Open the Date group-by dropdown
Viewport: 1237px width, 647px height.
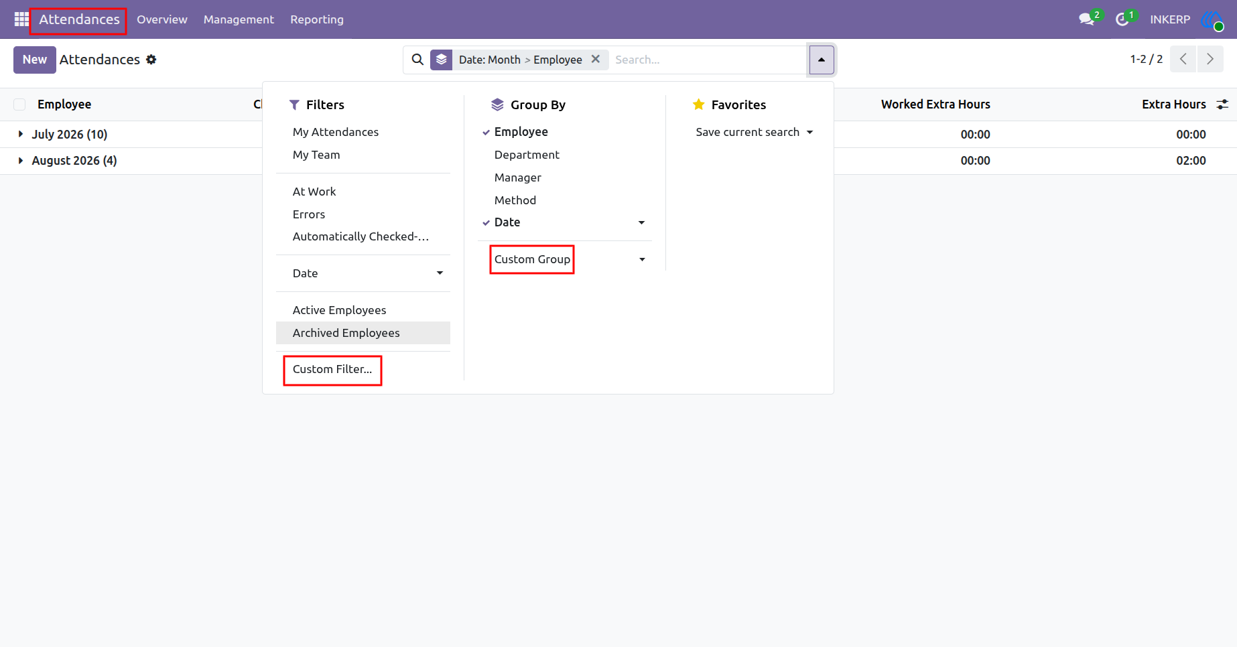[565, 222]
